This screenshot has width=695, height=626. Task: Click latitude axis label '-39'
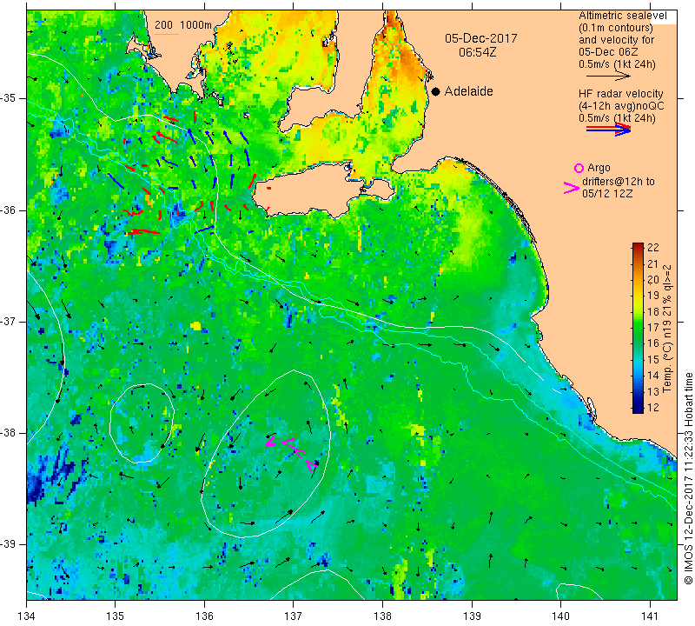coord(9,544)
